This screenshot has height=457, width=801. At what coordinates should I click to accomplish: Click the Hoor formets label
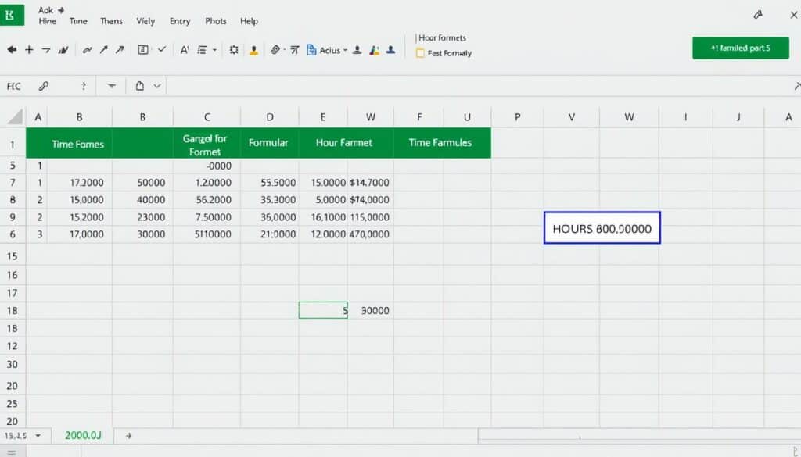[x=443, y=37]
